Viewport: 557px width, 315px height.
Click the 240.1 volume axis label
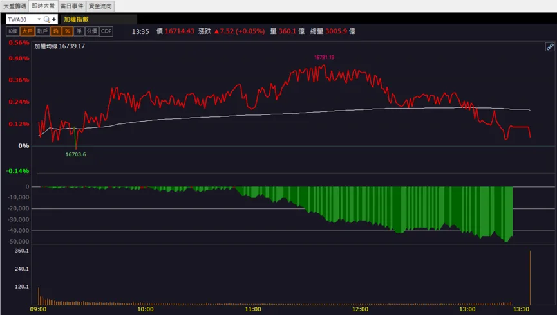tap(22, 269)
